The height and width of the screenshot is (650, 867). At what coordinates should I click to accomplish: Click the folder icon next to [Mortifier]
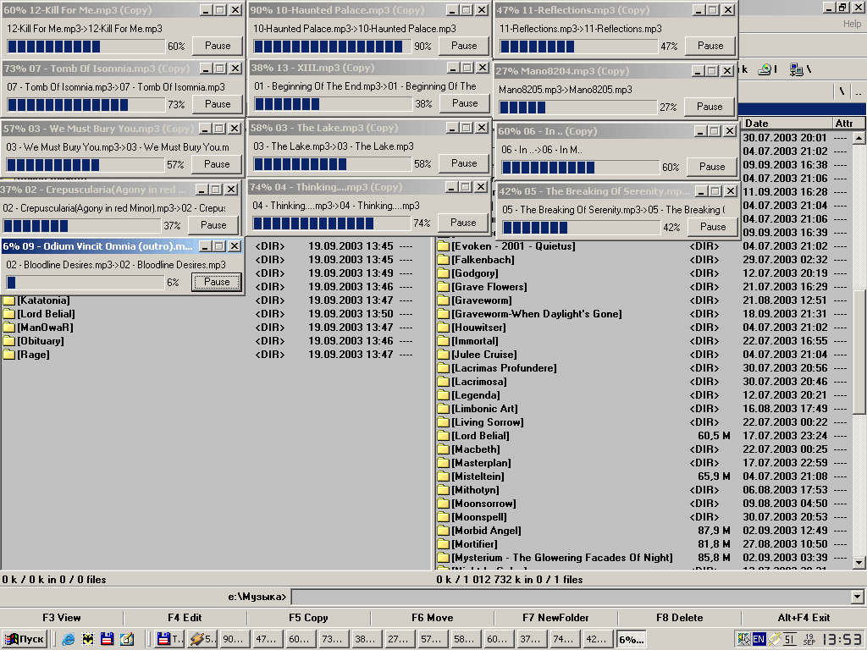tap(443, 544)
